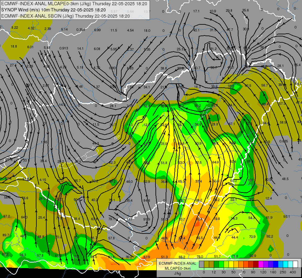Click the pure yellow legend swatch
This screenshot has width=302, height=278.
tap(231, 264)
